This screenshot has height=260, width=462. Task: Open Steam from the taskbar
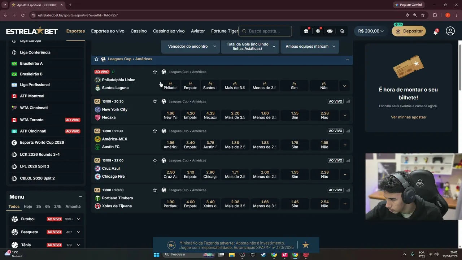point(263,255)
